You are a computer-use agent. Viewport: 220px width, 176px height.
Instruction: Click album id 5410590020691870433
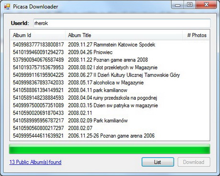tap(38, 113)
